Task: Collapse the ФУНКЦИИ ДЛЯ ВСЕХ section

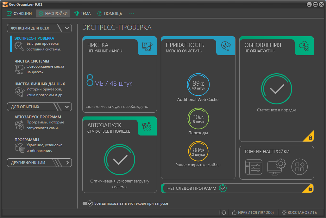Action: click(39, 28)
